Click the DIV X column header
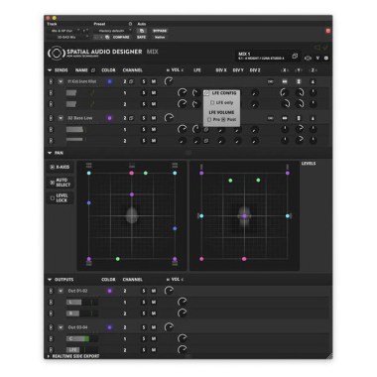377x377 pixels. point(221,70)
